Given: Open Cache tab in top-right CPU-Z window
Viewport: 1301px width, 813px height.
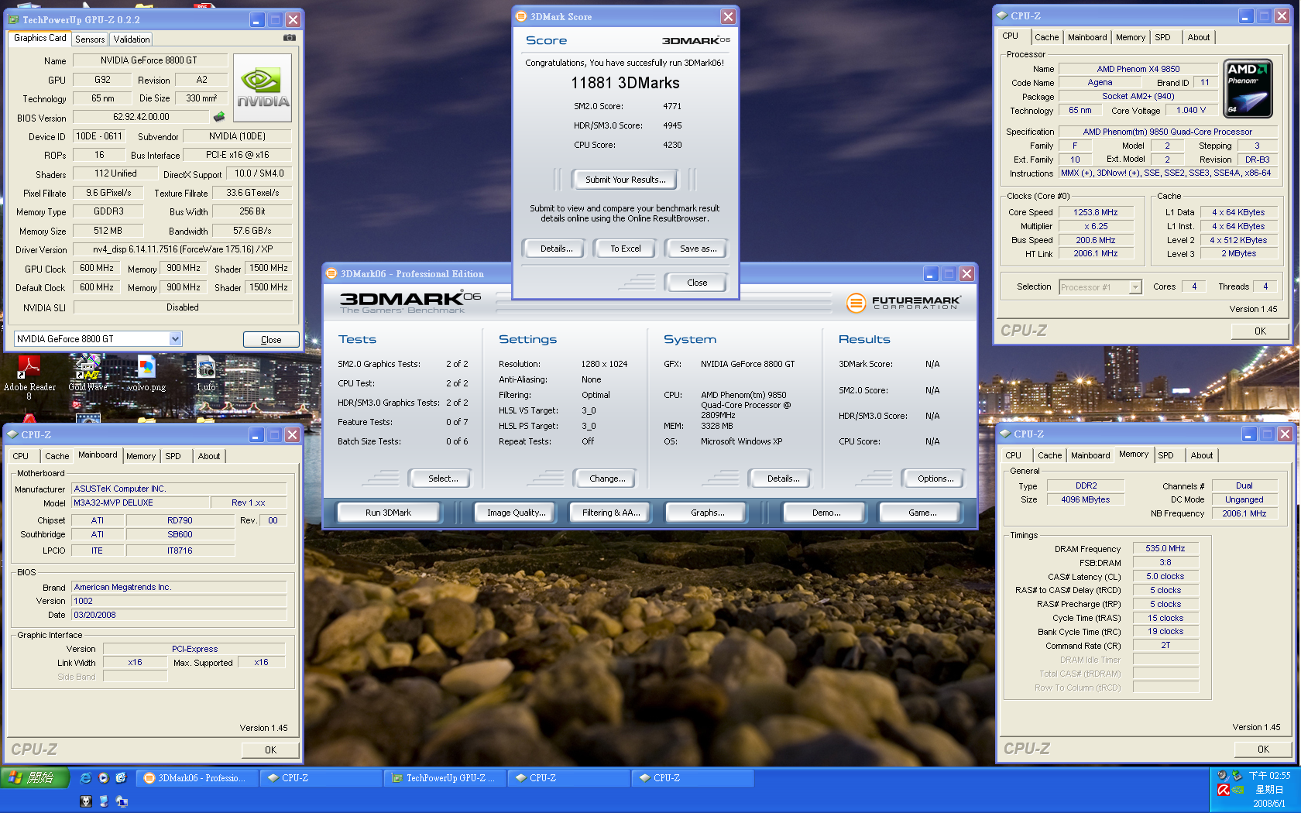Looking at the screenshot, I should (x=1046, y=37).
